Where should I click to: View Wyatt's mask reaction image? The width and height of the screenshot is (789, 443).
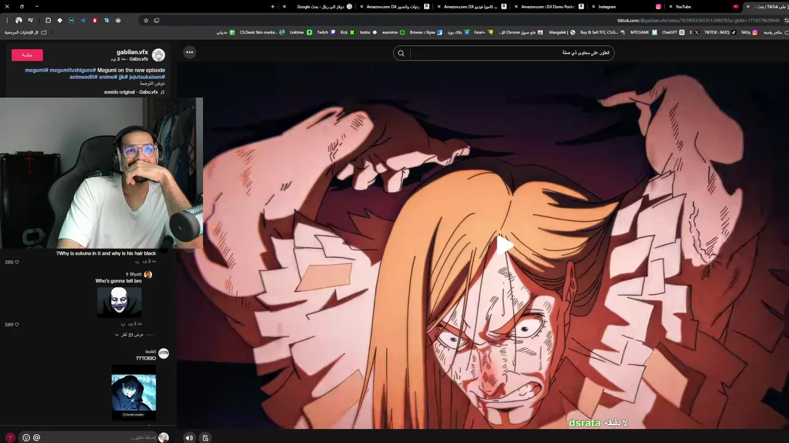(x=120, y=301)
